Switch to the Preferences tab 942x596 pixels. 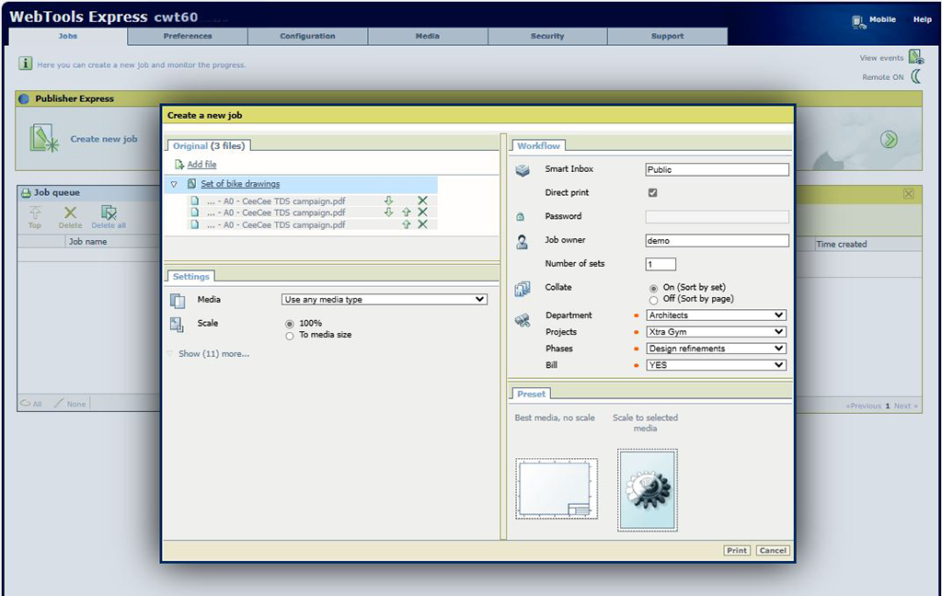pyautogui.click(x=188, y=37)
